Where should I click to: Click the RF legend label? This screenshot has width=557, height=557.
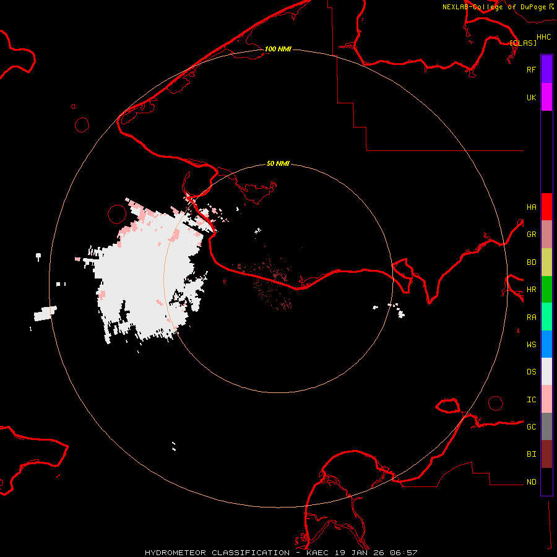click(x=531, y=70)
